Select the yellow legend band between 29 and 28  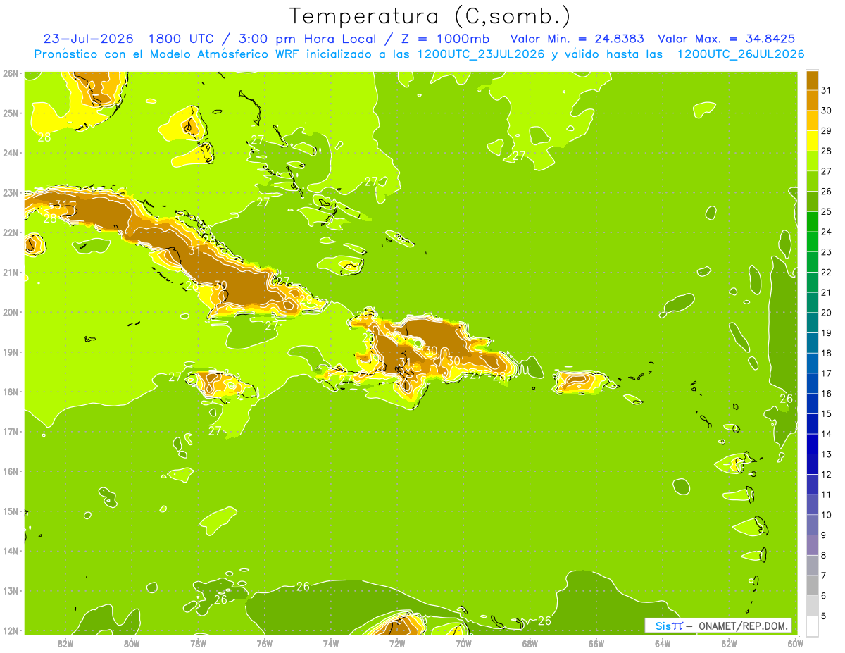[812, 140]
